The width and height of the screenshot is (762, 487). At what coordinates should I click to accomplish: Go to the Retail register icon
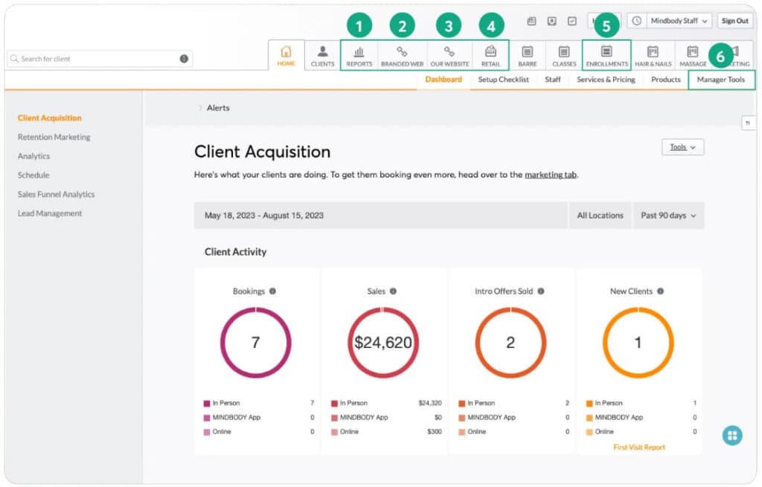(490, 51)
